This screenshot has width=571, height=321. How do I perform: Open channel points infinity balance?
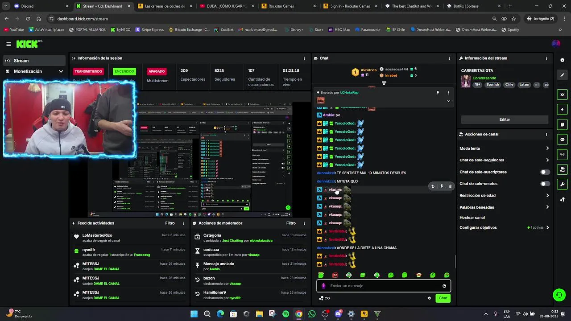tap(325, 298)
